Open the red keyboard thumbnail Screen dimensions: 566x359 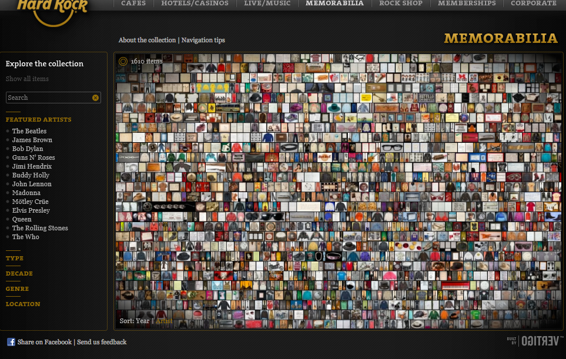[455, 286]
